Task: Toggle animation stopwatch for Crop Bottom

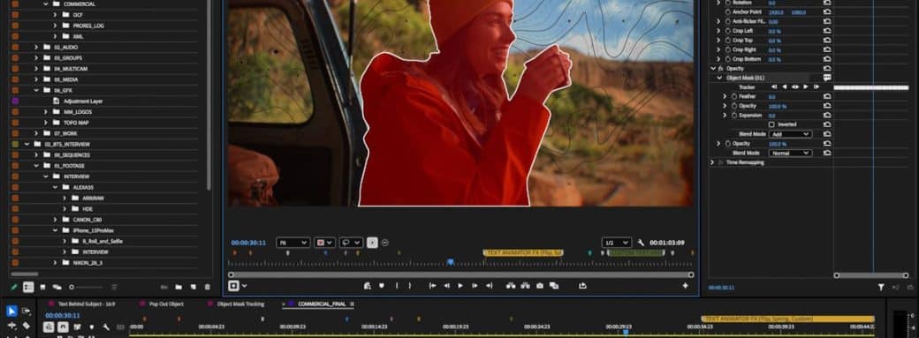Action: coord(728,59)
